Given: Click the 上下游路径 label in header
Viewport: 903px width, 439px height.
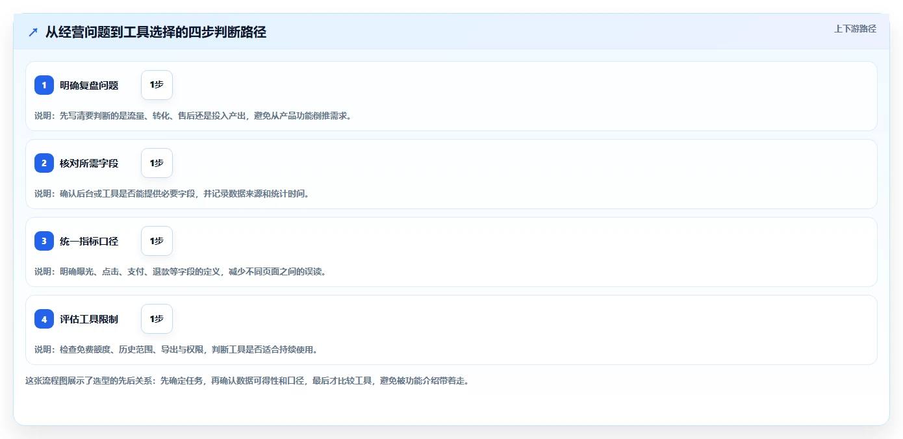Looking at the screenshot, I should 855,29.
